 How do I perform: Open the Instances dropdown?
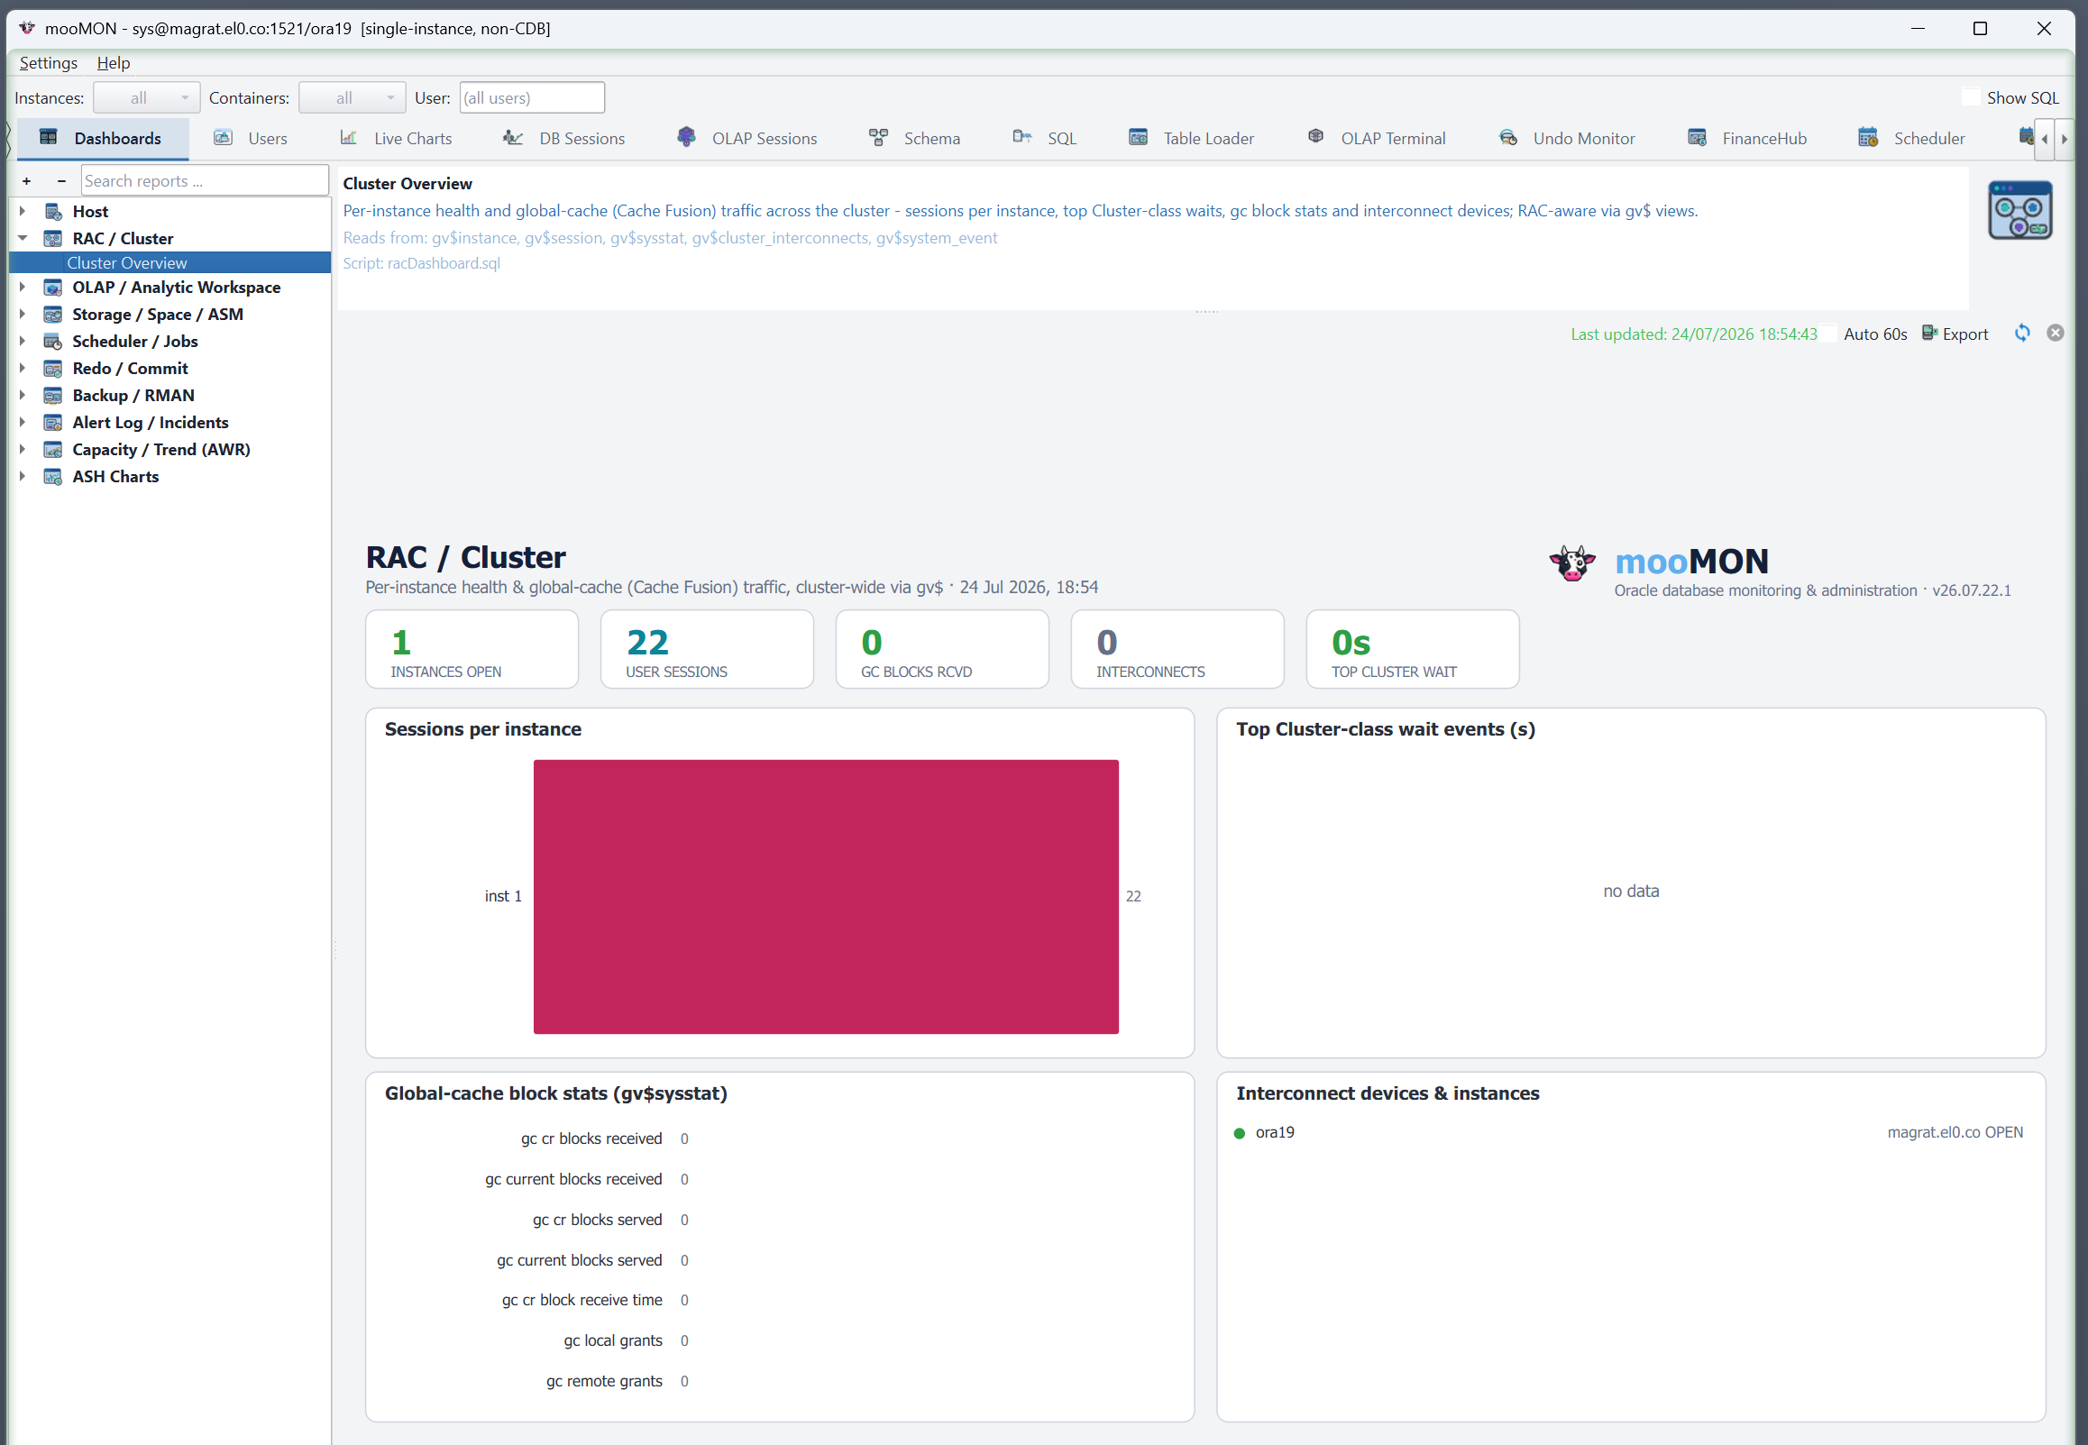(147, 97)
